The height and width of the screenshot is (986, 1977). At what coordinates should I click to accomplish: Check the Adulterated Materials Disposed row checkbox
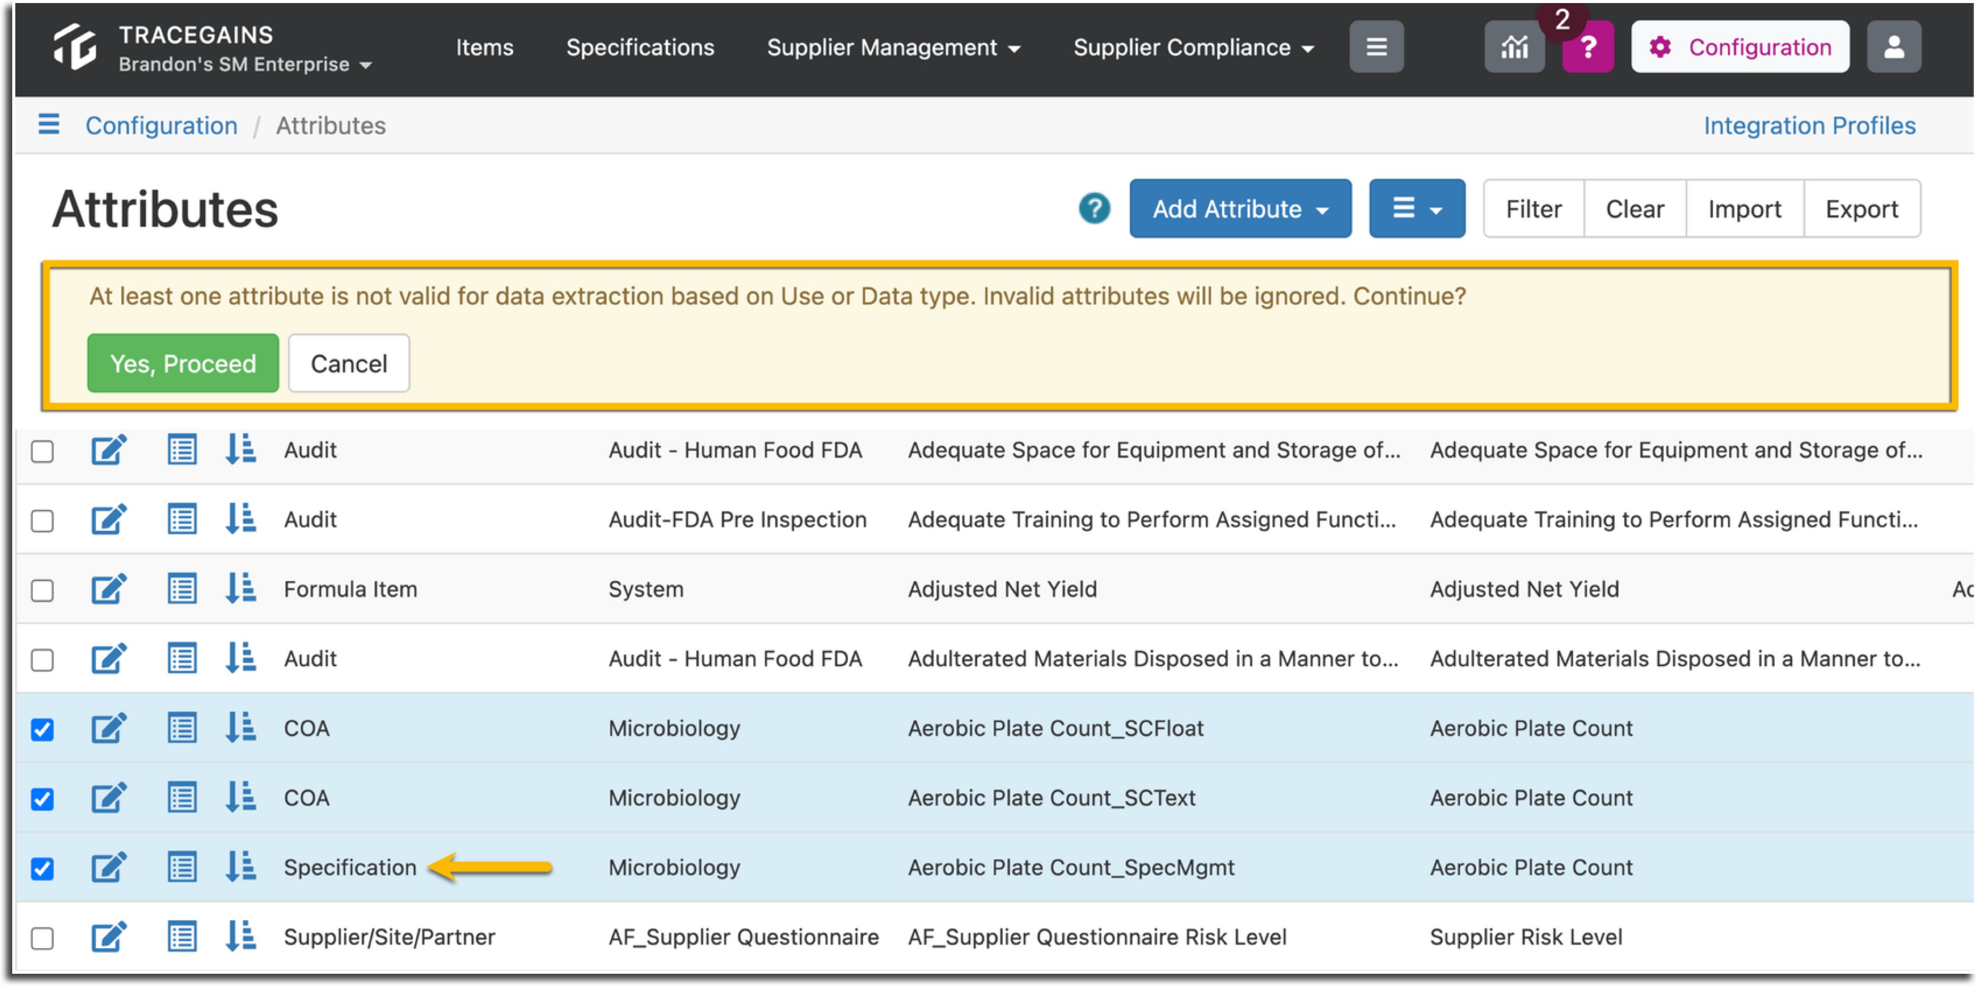(x=42, y=661)
